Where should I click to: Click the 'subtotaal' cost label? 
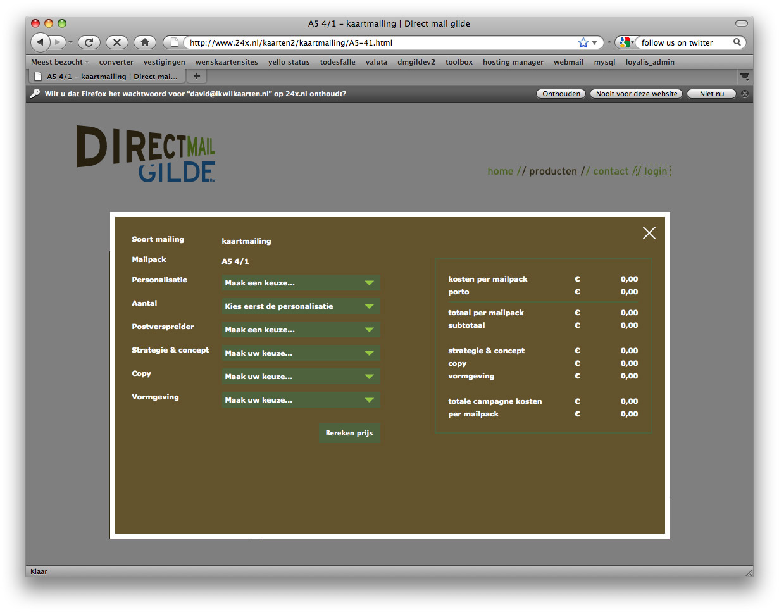pyautogui.click(x=466, y=325)
